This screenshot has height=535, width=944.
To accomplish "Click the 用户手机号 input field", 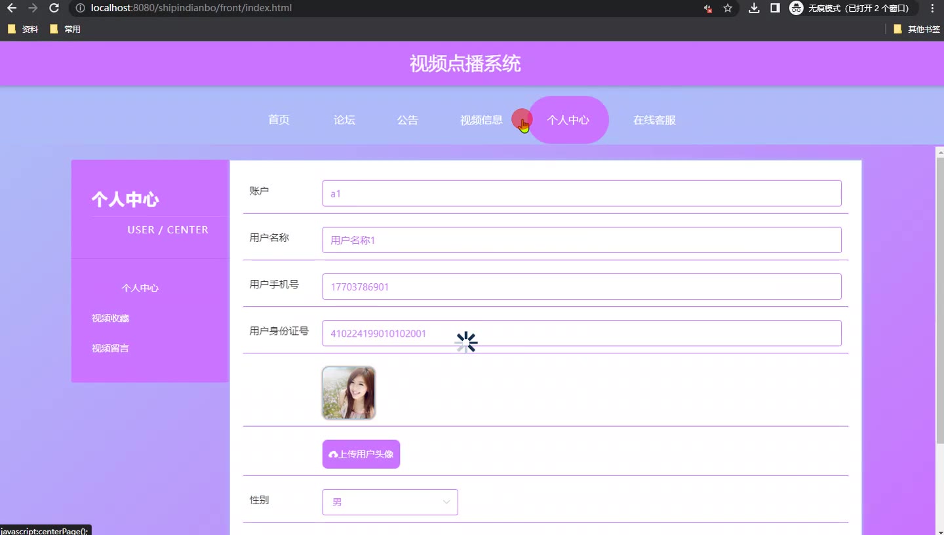I will click(581, 287).
